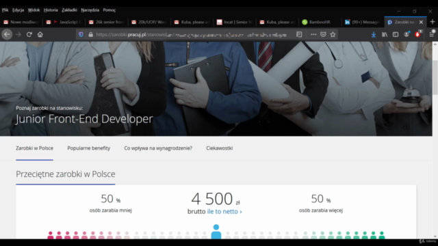Click the ile to netto link
The image size is (438, 246).
pos(224,211)
